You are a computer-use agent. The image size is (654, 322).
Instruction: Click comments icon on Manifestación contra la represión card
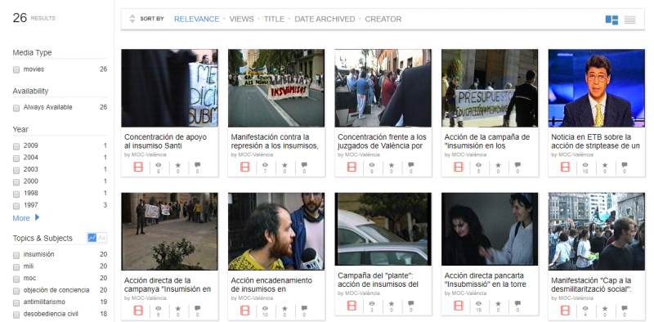point(304,165)
